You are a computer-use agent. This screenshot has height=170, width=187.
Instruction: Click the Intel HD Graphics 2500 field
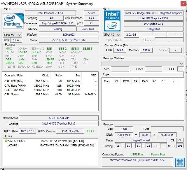click(153, 18)
